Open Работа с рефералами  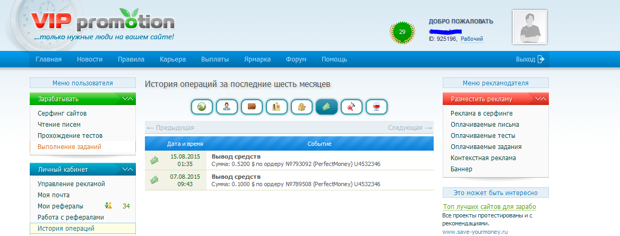(71, 217)
